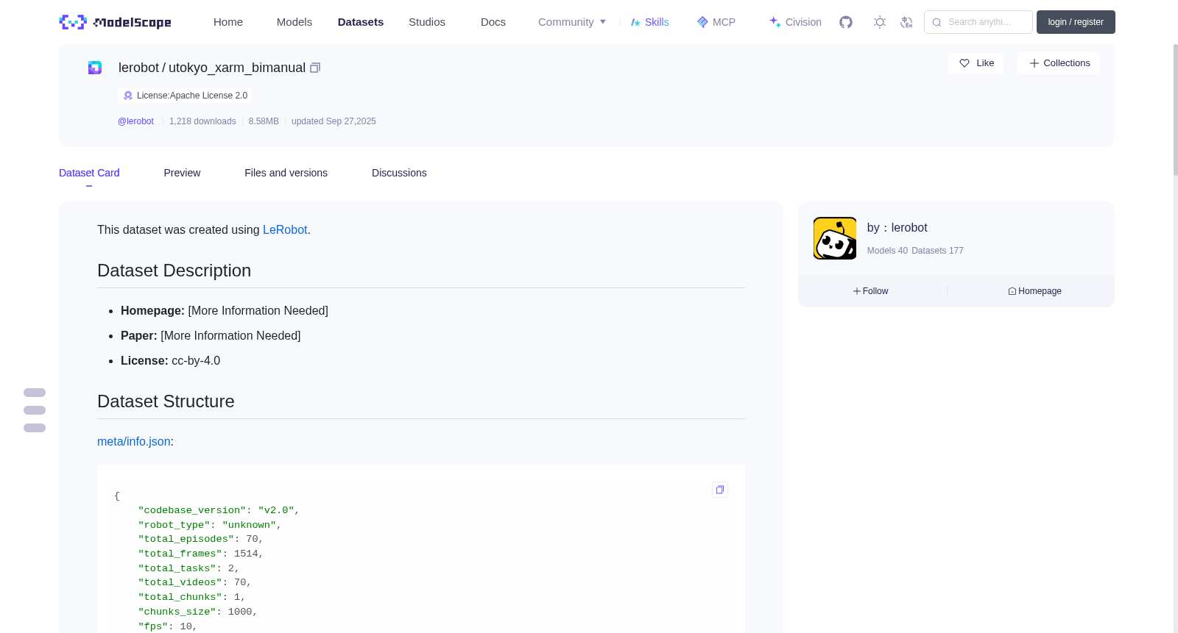Toggle the light/dark theme sun icon
This screenshot has height=633, width=1178.
point(880,22)
